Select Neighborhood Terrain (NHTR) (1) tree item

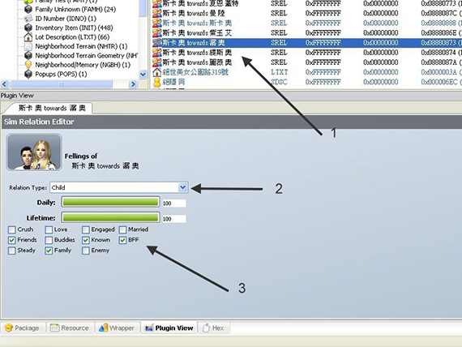coord(81,46)
